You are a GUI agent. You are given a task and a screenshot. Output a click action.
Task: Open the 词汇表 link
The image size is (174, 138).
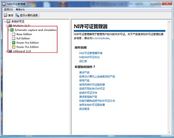tap(83, 61)
